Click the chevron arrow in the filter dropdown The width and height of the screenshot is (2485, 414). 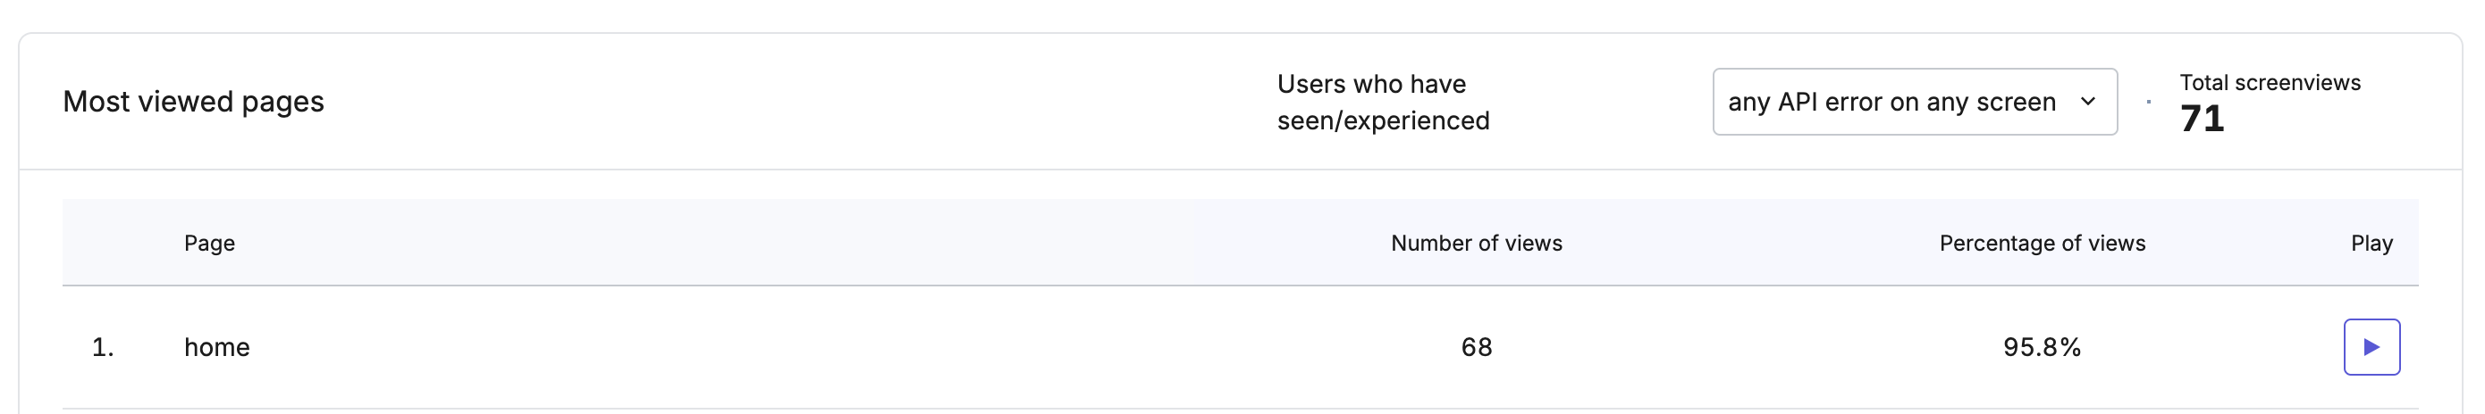click(2087, 101)
